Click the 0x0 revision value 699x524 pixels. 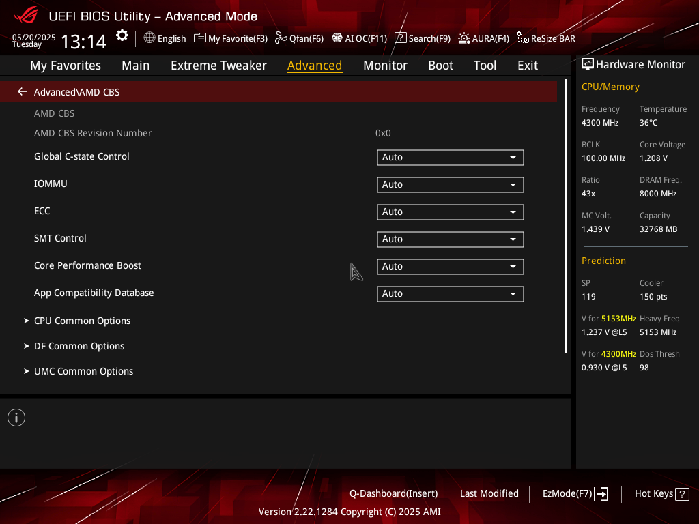coord(383,133)
